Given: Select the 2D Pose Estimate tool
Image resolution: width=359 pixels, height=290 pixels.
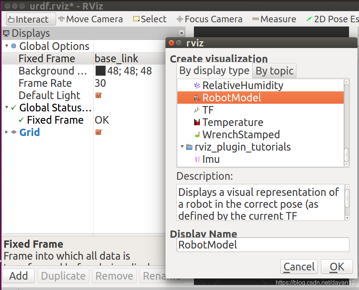Looking at the screenshot, I should [332, 19].
